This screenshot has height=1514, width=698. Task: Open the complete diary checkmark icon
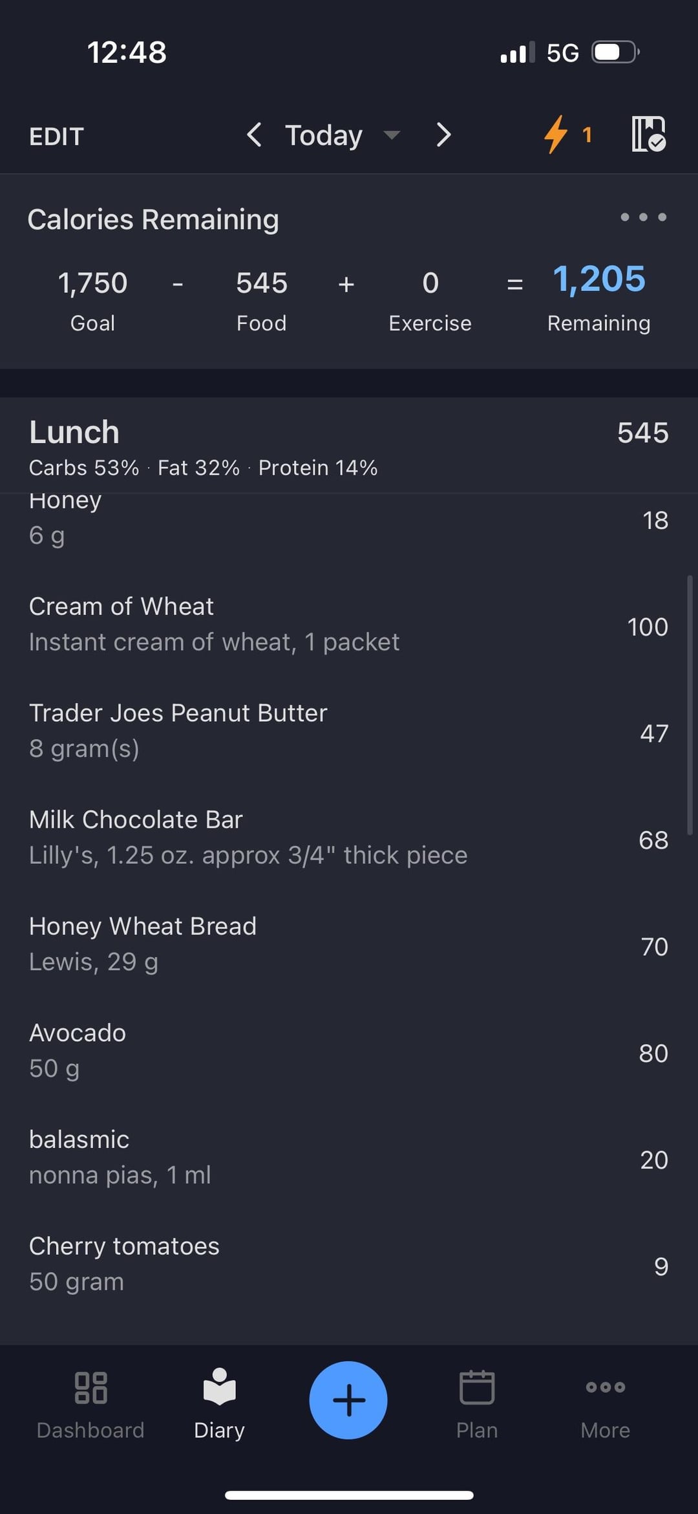(x=648, y=135)
